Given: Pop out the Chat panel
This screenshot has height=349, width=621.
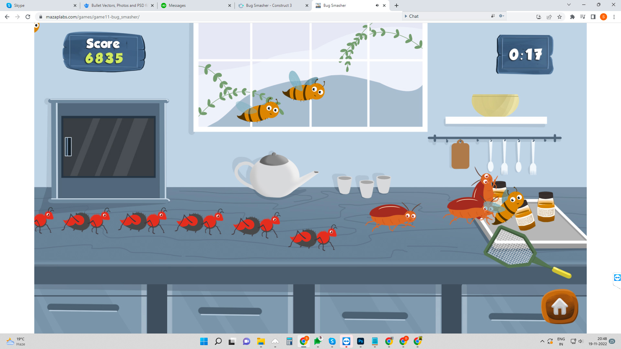Looking at the screenshot, I should (493, 16).
